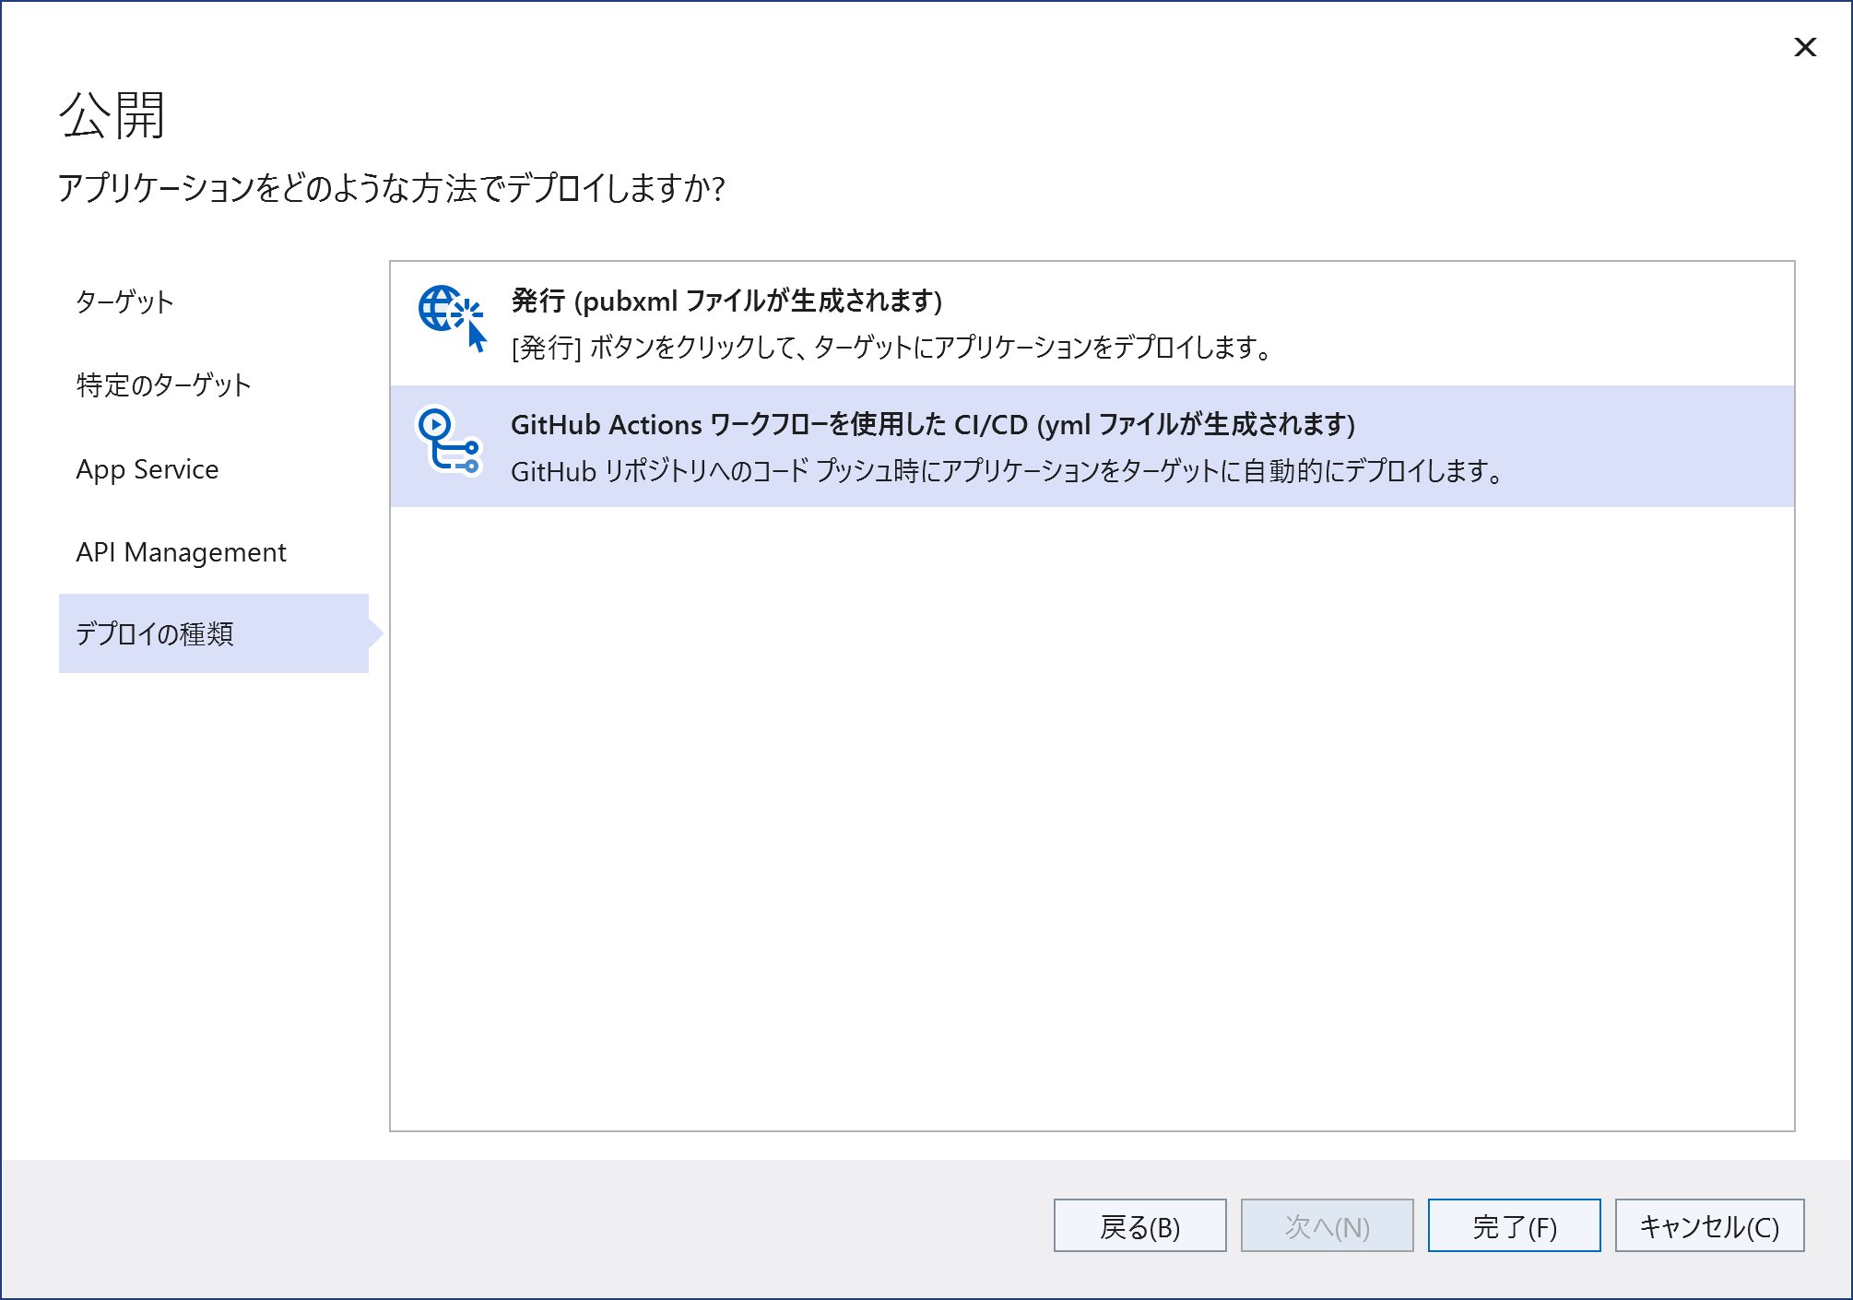The height and width of the screenshot is (1300, 1853).
Task: Cancel with the キャンセル(C) button
Action: point(1710,1225)
